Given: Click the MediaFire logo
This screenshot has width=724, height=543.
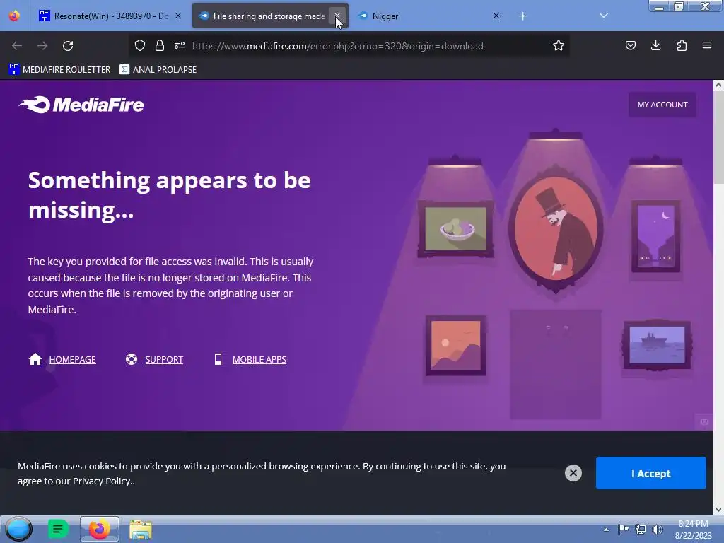Looking at the screenshot, I should [81, 105].
